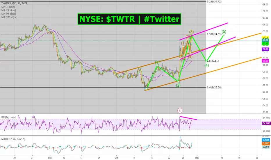Click the '20' date axis label
This screenshot has height=160, width=271.
tap(15, 158)
